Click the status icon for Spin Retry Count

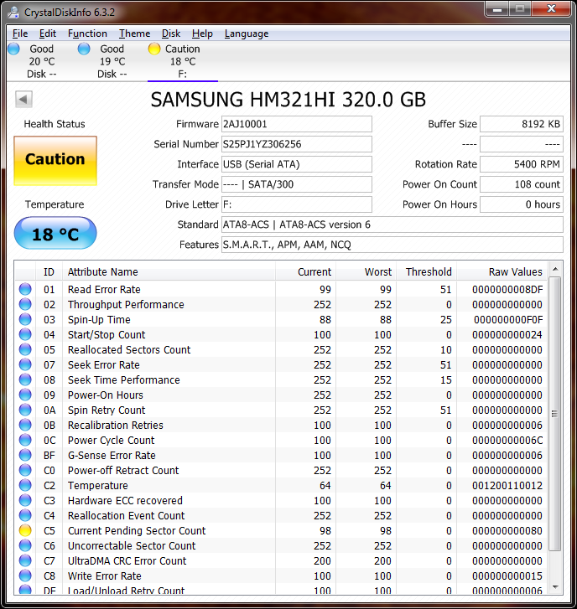coord(25,410)
